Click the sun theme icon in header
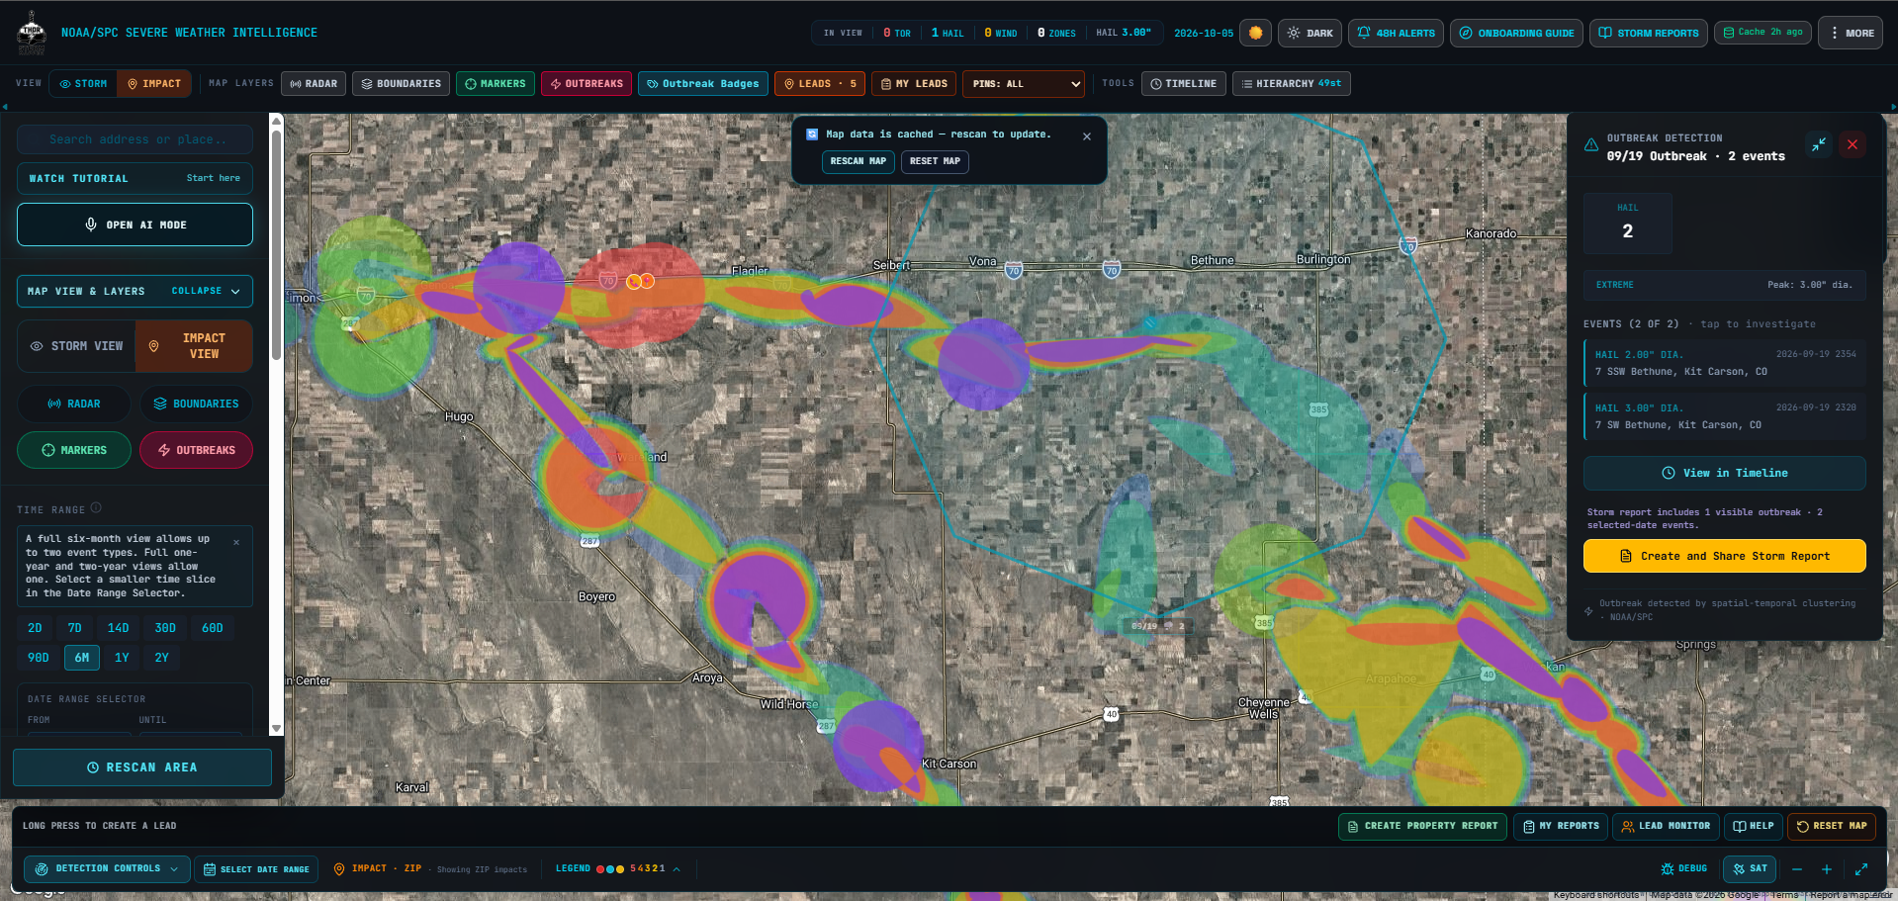Viewport: 1898px width, 901px height. 1255,33
